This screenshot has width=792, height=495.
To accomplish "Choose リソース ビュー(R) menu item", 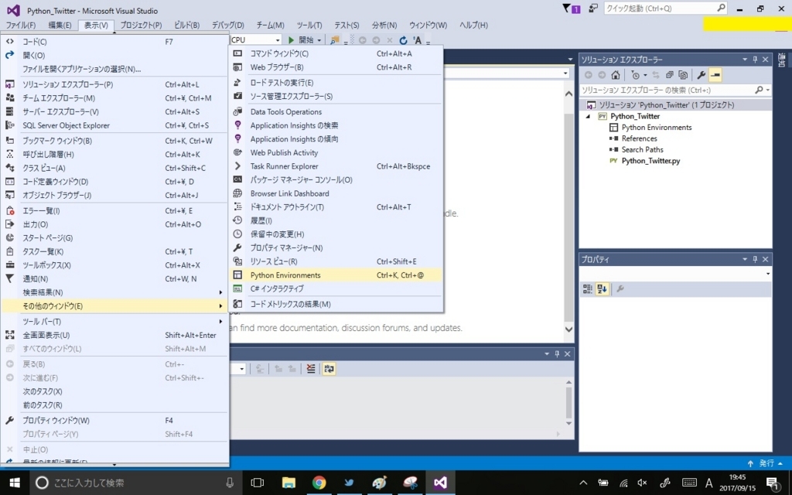I will pos(336,261).
